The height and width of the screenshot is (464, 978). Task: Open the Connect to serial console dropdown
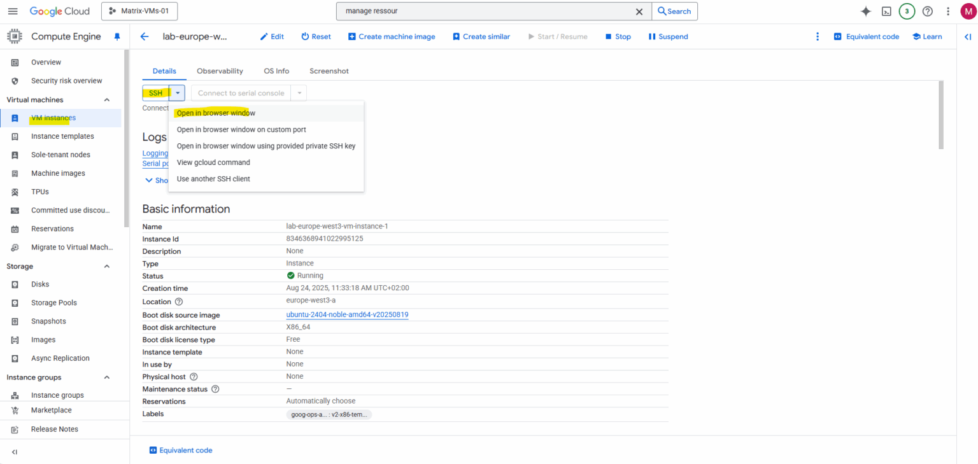click(299, 92)
